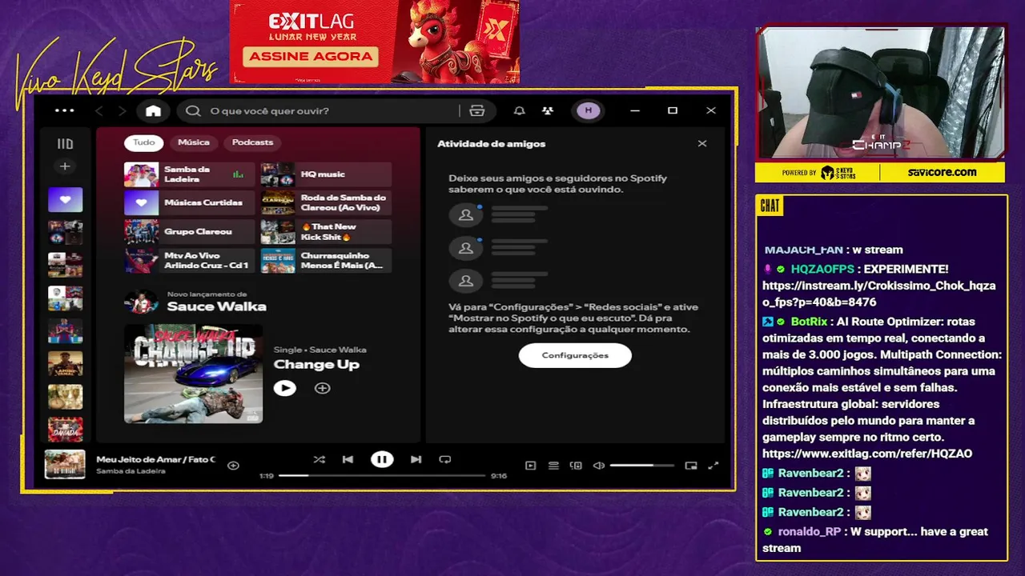The image size is (1025, 576).
Task: Open now-playing album thumbnail
Action: click(x=65, y=464)
